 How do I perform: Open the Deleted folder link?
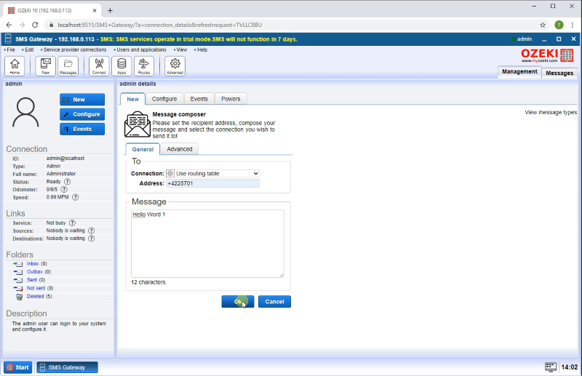click(35, 296)
